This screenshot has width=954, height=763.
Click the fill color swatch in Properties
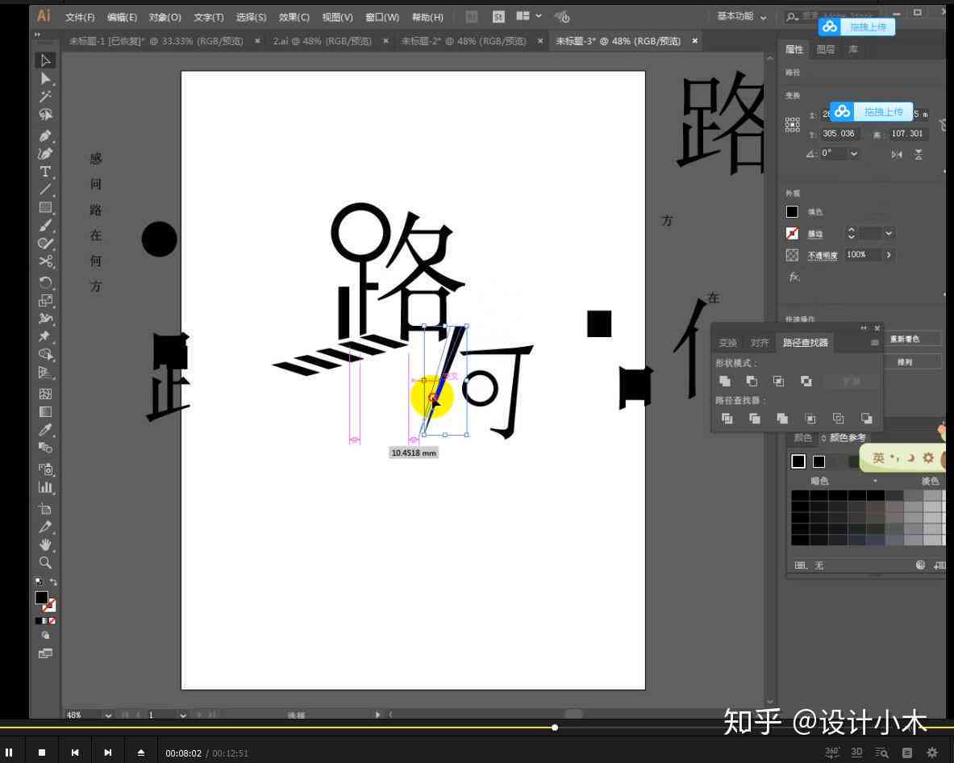[x=792, y=212]
